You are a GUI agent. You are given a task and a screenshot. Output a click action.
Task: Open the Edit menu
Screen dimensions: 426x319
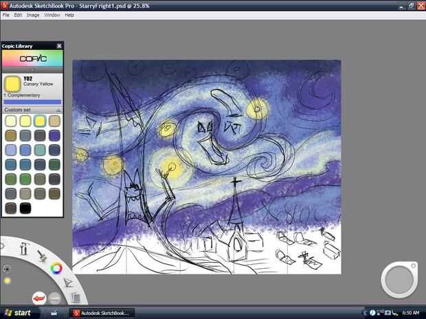click(18, 15)
